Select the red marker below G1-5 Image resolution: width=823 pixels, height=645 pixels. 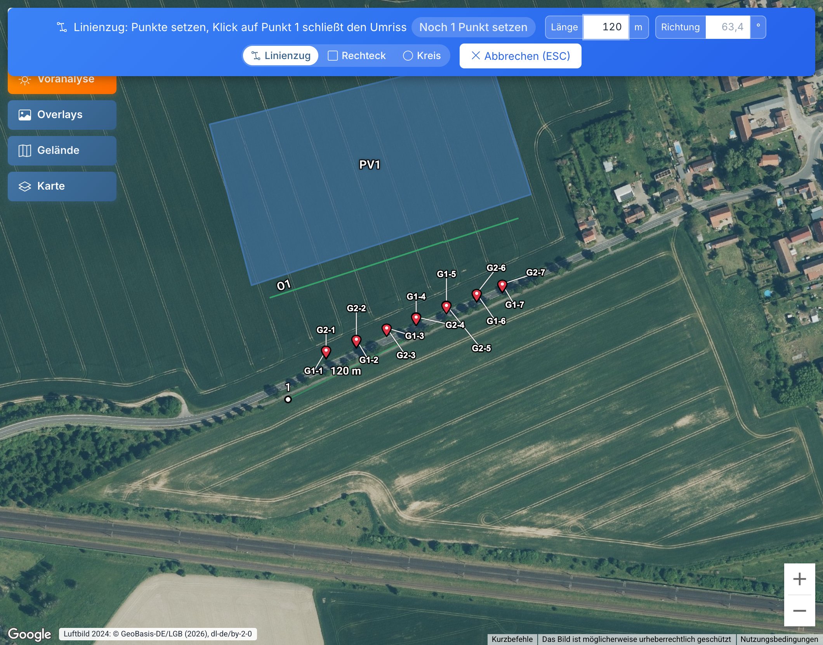[446, 307]
